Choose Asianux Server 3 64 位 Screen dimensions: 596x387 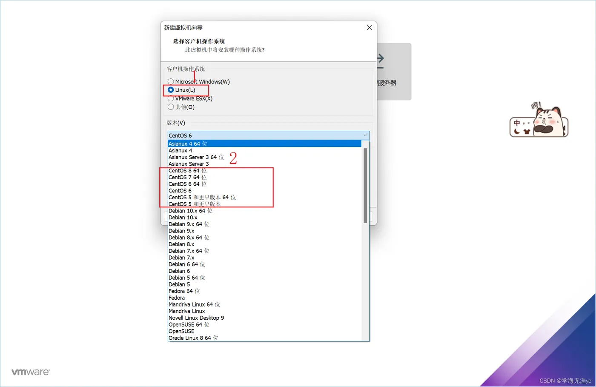264,157
